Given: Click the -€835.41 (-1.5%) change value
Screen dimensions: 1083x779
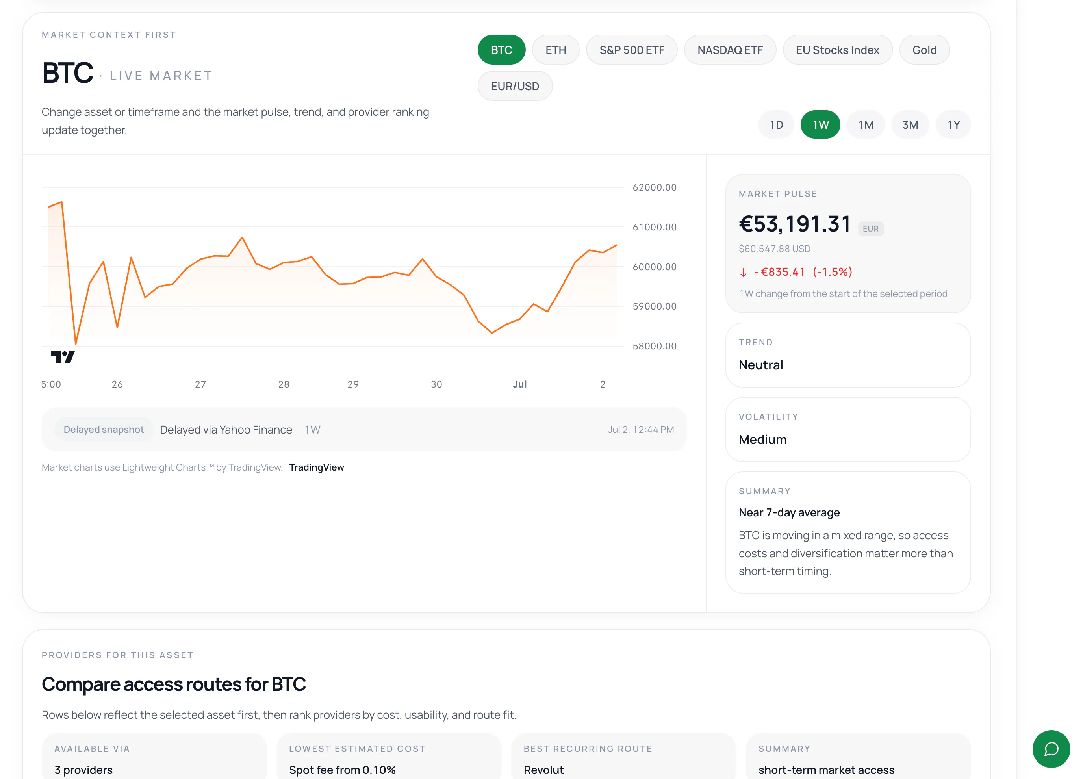Looking at the screenshot, I should (x=803, y=272).
